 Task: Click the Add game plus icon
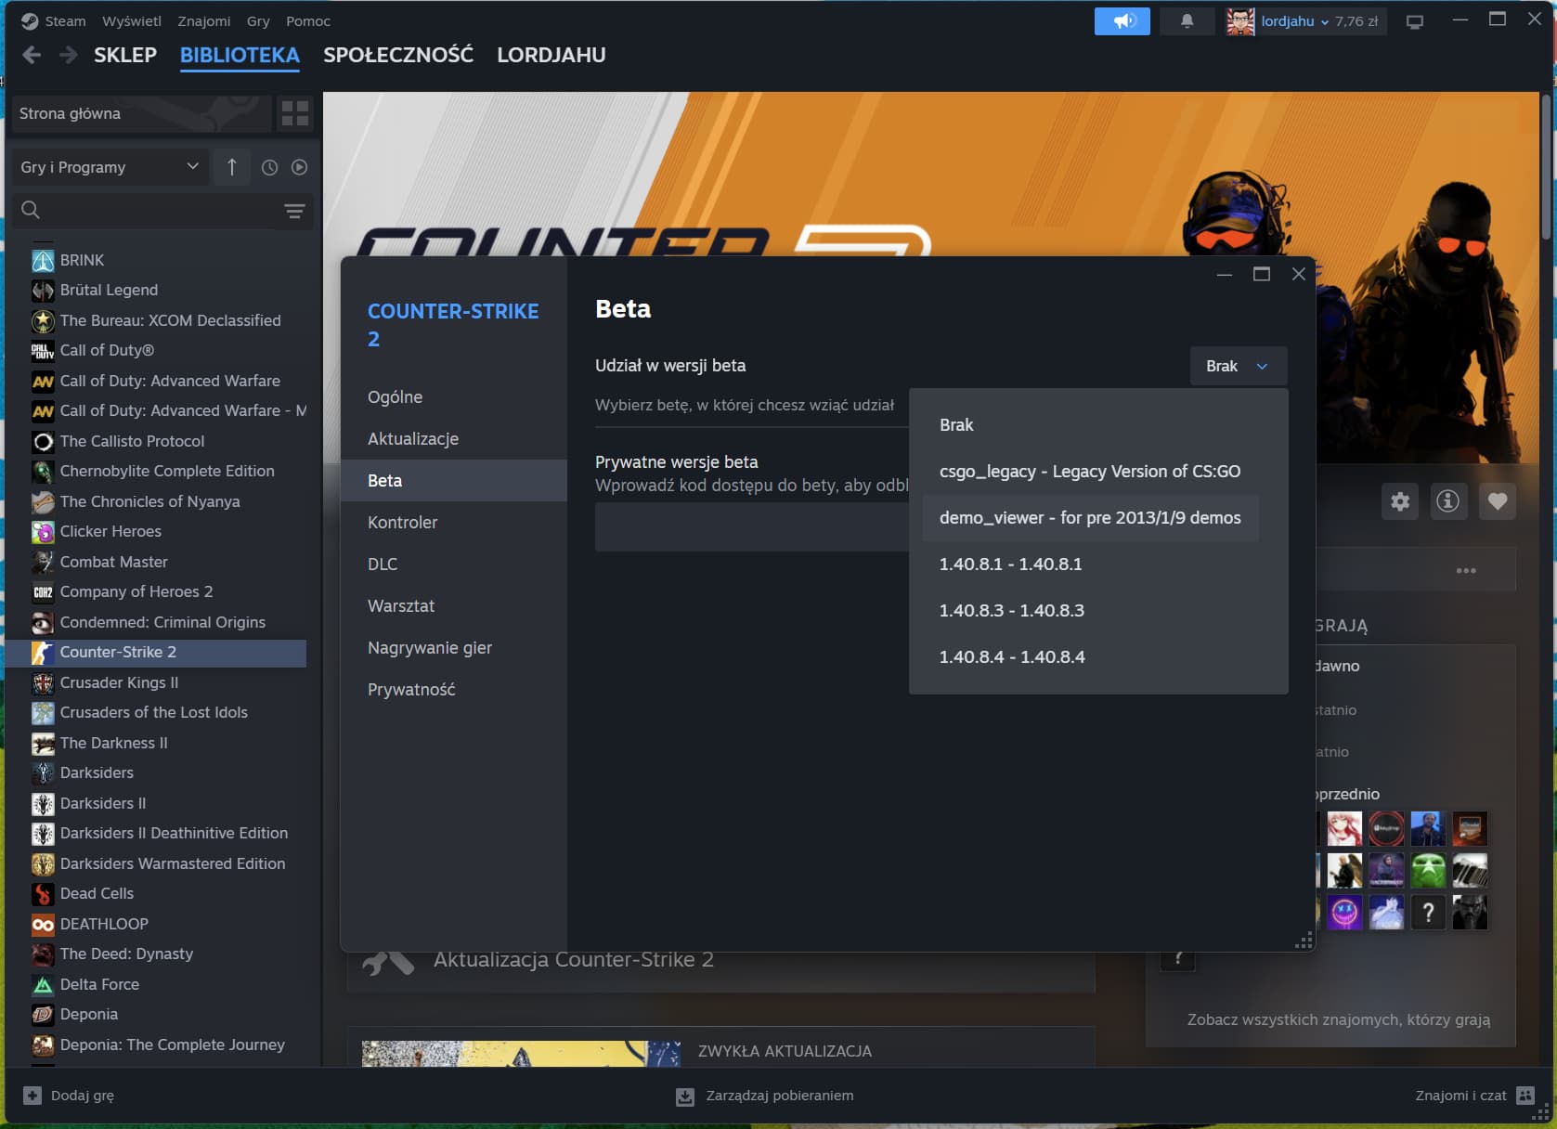[32, 1096]
